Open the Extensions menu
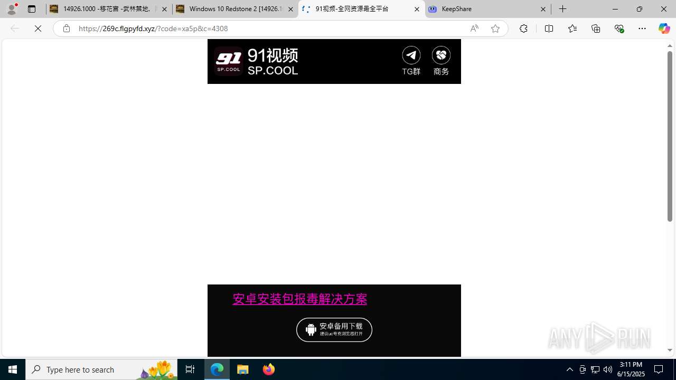 click(x=523, y=28)
